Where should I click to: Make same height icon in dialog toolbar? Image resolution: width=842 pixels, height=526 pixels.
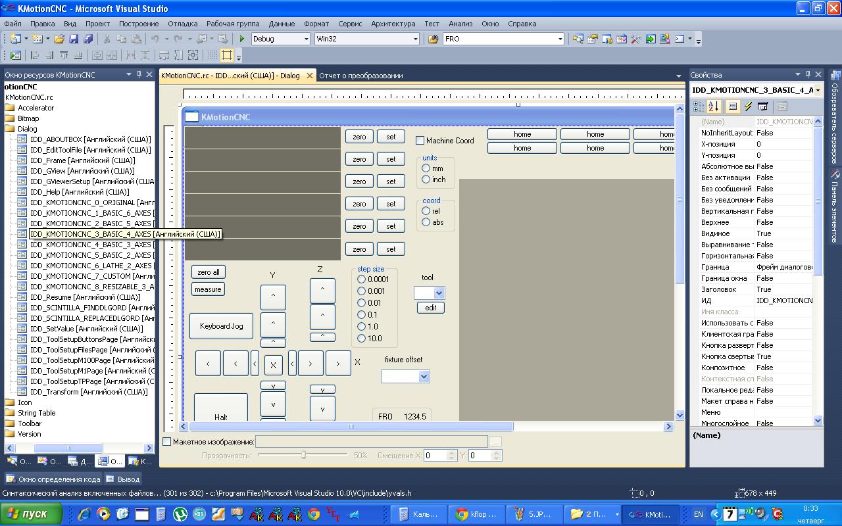(x=179, y=55)
